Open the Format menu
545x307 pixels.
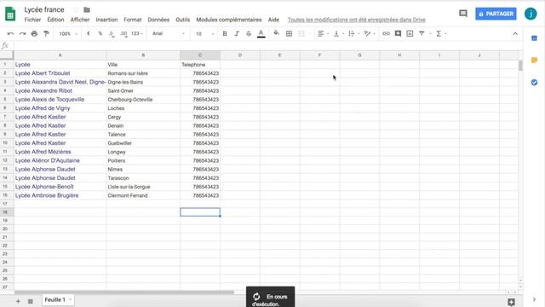pos(133,20)
